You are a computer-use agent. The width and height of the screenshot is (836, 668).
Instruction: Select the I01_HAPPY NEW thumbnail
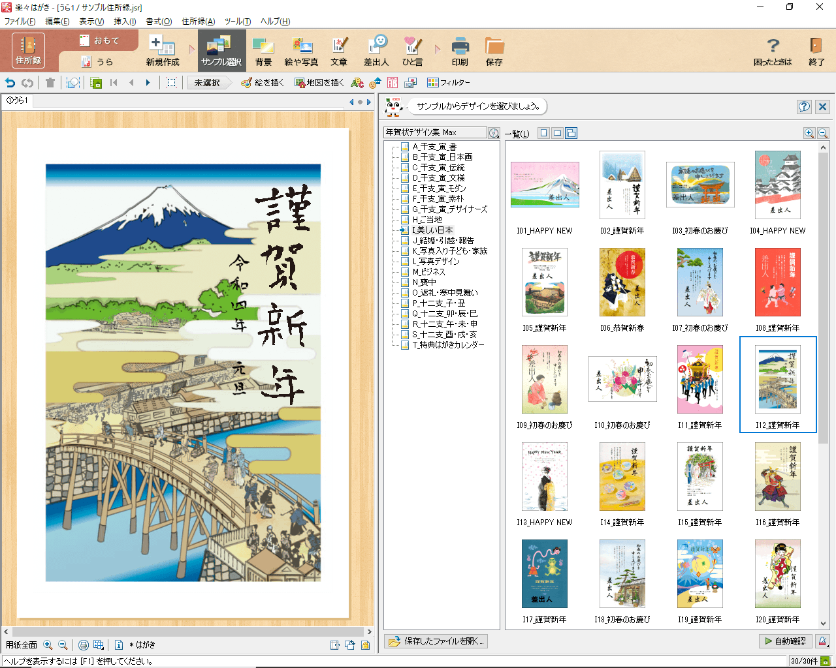(545, 185)
